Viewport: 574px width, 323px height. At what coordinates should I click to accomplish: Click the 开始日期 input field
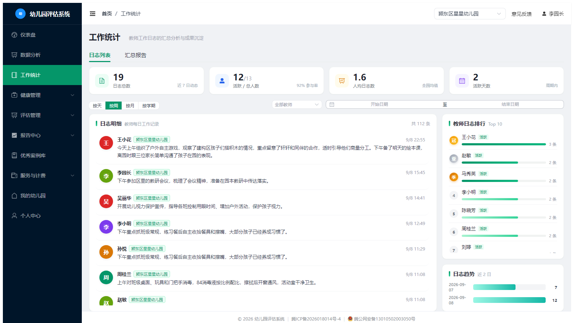tap(379, 104)
